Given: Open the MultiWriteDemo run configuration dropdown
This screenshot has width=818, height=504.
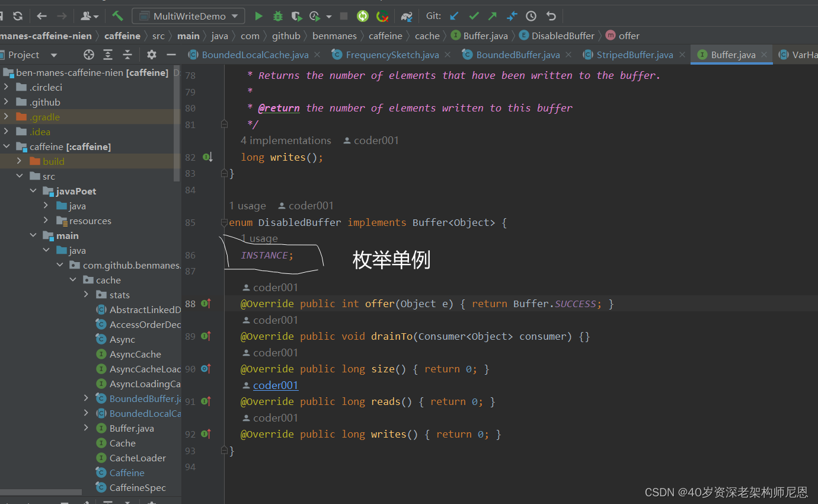Looking at the screenshot, I should [188, 16].
